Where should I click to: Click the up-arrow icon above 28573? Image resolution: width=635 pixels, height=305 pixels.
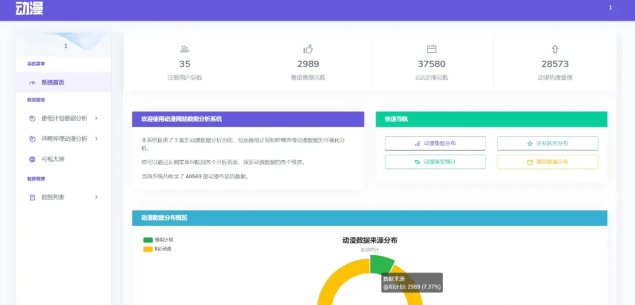point(555,49)
